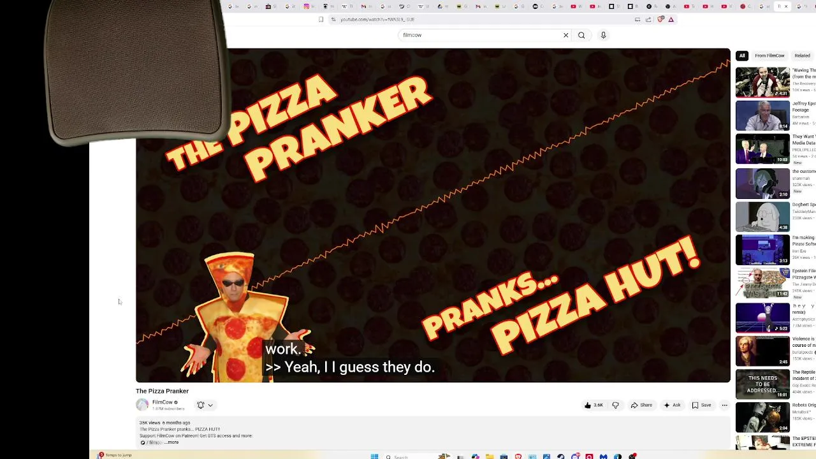This screenshot has height=459, width=816.
Task: Open the 11:42 Epstein Files Pizzagate thumbnail
Action: point(762,283)
